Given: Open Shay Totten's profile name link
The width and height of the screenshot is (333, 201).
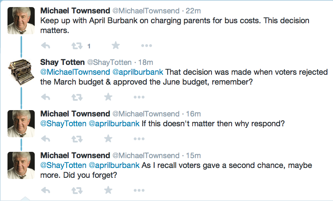Looking at the screenshot, I should (x=62, y=62).
